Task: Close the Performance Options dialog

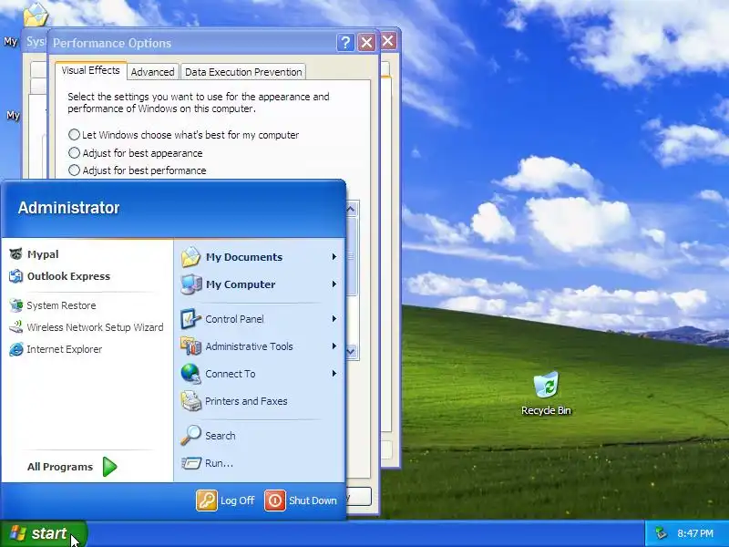Action: pos(367,43)
